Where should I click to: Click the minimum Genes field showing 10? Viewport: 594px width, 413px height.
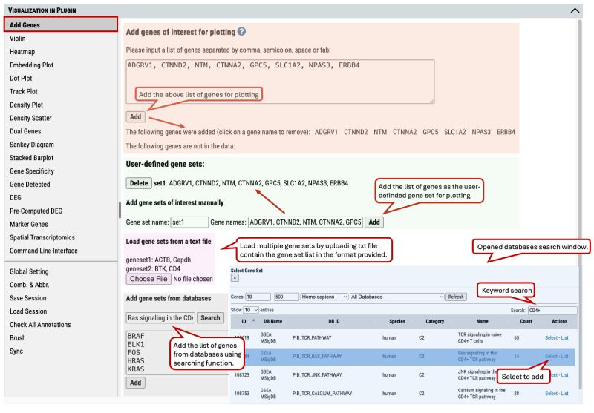[258, 297]
